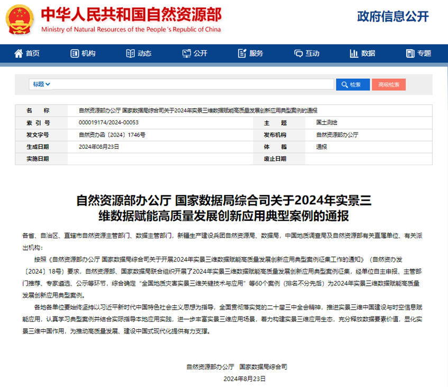
Task: Click the 互动 chat bubble icon
Action: point(298,53)
